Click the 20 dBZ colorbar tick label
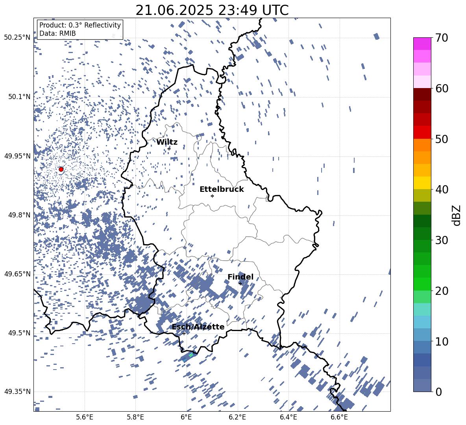The height and width of the screenshot is (425, 466). (x=442, y=291)
